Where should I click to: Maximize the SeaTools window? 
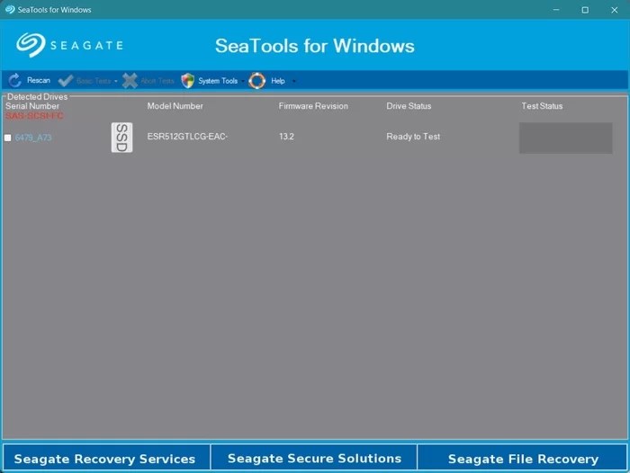tap(585, 10)
